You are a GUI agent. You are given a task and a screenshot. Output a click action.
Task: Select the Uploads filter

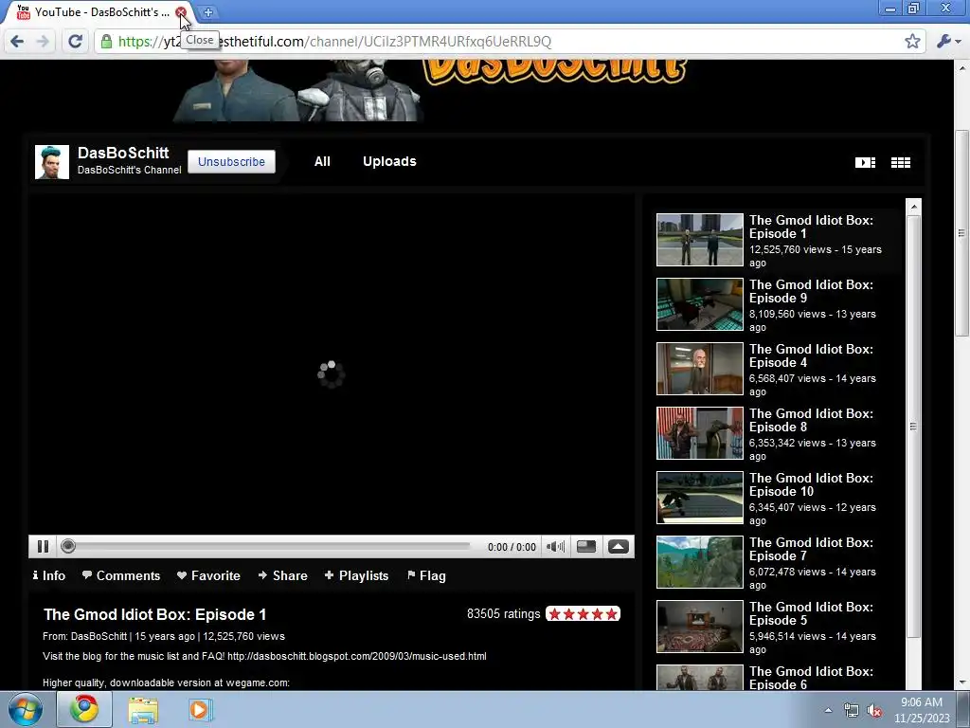[x=389, y=161]
